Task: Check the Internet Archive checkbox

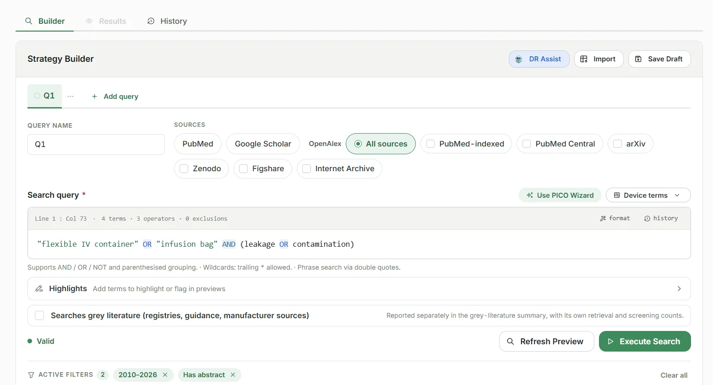Action: point(307,168)
